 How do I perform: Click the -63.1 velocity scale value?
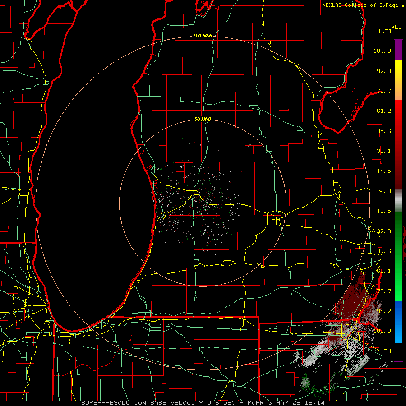382,271
